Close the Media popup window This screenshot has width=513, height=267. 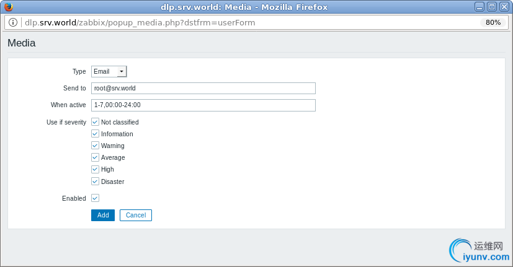[504, 7]
